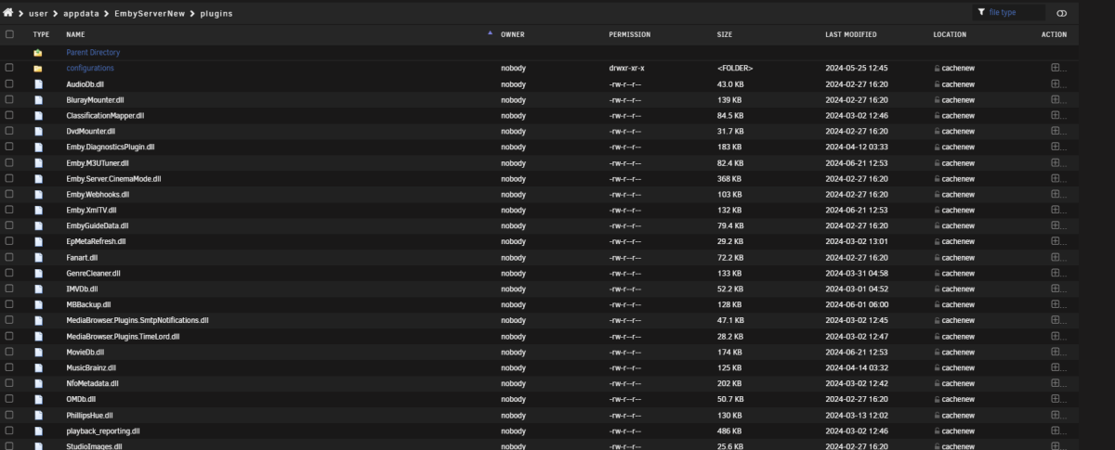Open the action menu for Emby.Webhooks.dll

(x=1055, y=195)
